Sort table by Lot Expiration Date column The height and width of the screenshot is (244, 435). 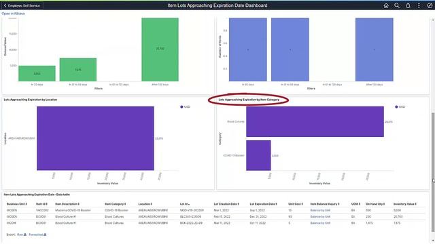coord(263,204)
